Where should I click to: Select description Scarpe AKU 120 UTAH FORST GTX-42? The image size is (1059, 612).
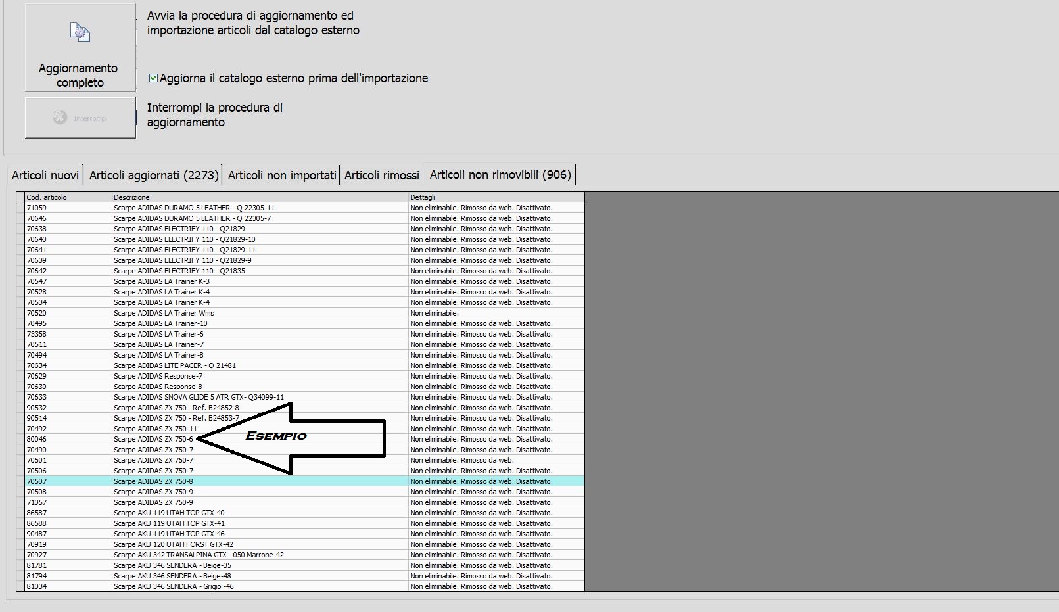coord(174,544)
